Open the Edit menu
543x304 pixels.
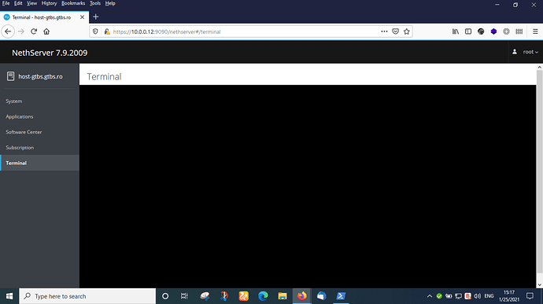(x=18, y=3)
